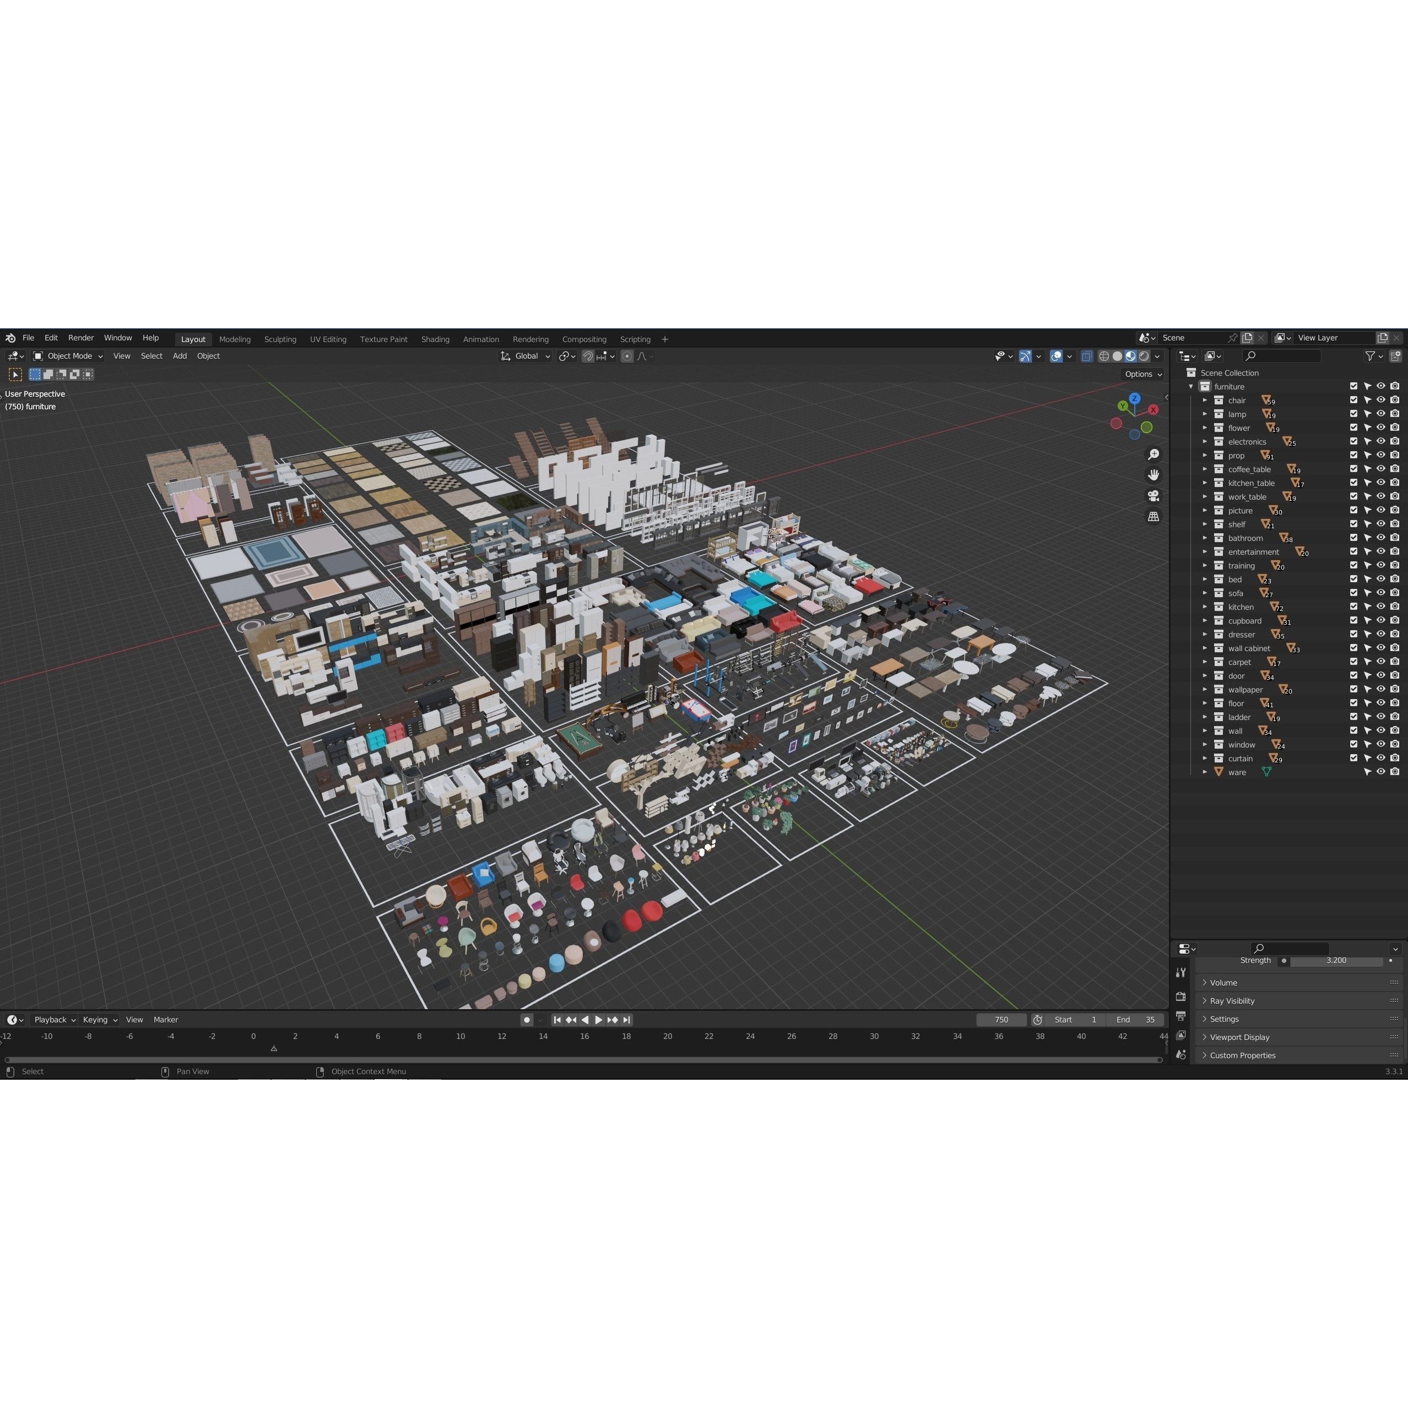Open the Object Mode dropdown
Screen dimensions: 1408x1408
click(69, 356)
